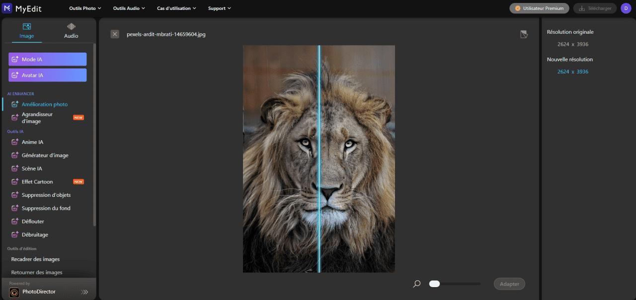Click the Générateur d'image icon
636x300 pixels.
pyautogui.click(x=15, y=155)
